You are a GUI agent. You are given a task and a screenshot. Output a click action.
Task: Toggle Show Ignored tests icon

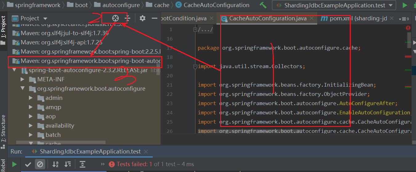coord(40,164)
